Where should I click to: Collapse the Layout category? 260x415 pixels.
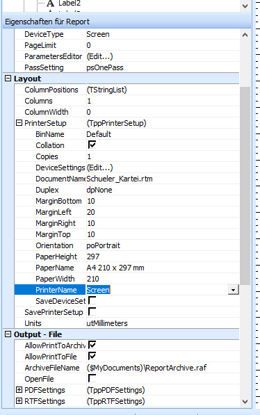8,79
